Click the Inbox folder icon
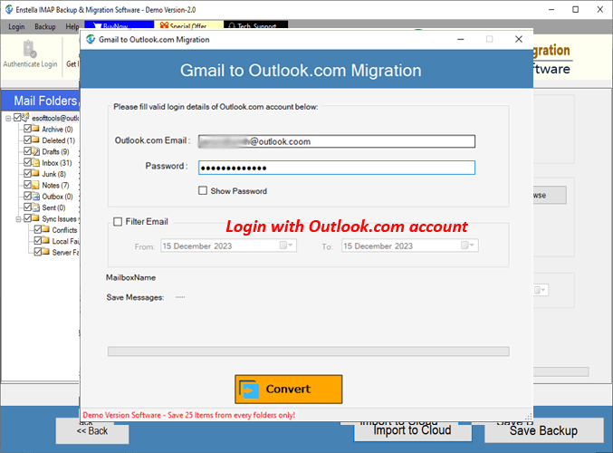The image size is (613, 453). [x=35, y=162]
